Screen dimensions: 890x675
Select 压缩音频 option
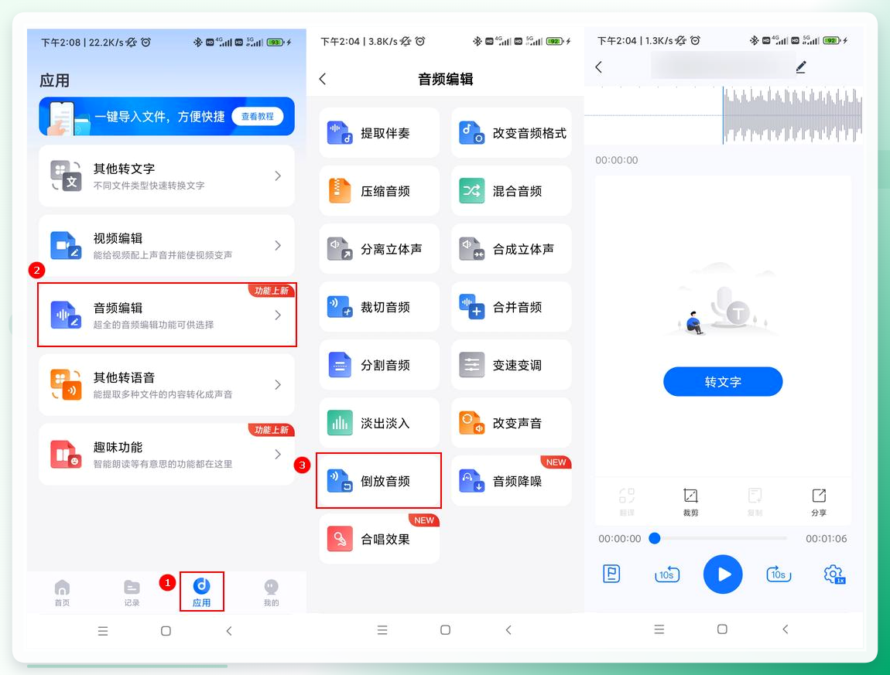click(379, 190)
